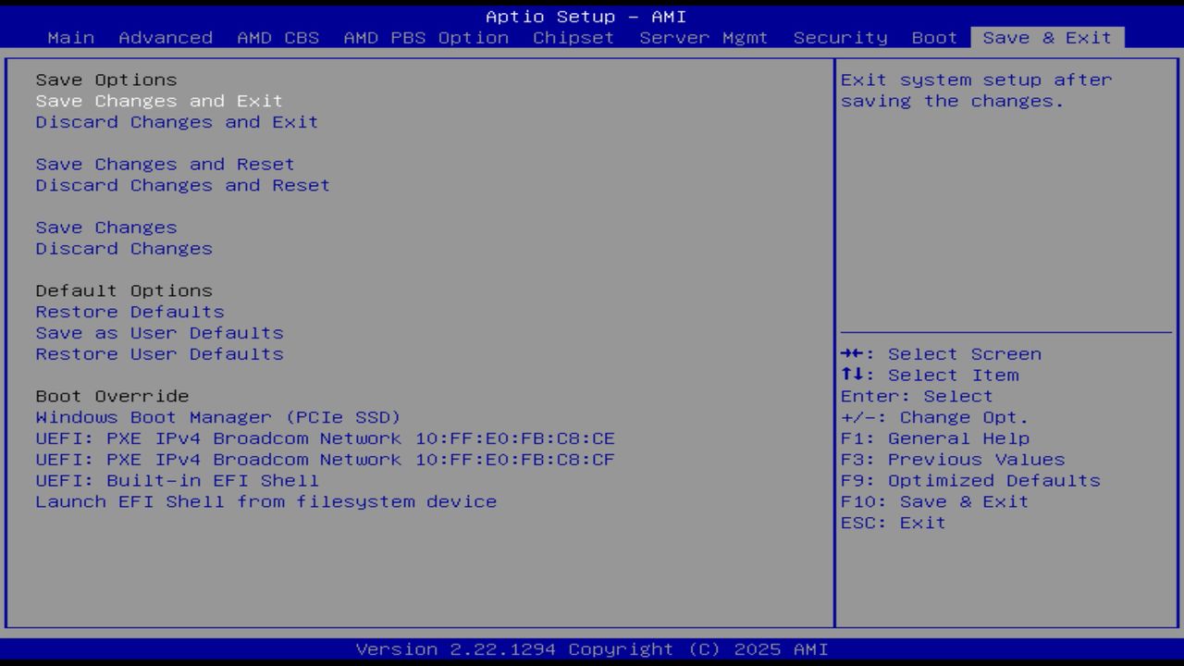Launch the Built-in EFI Shell
1184x666 pixels.
[x=177, y=480]
